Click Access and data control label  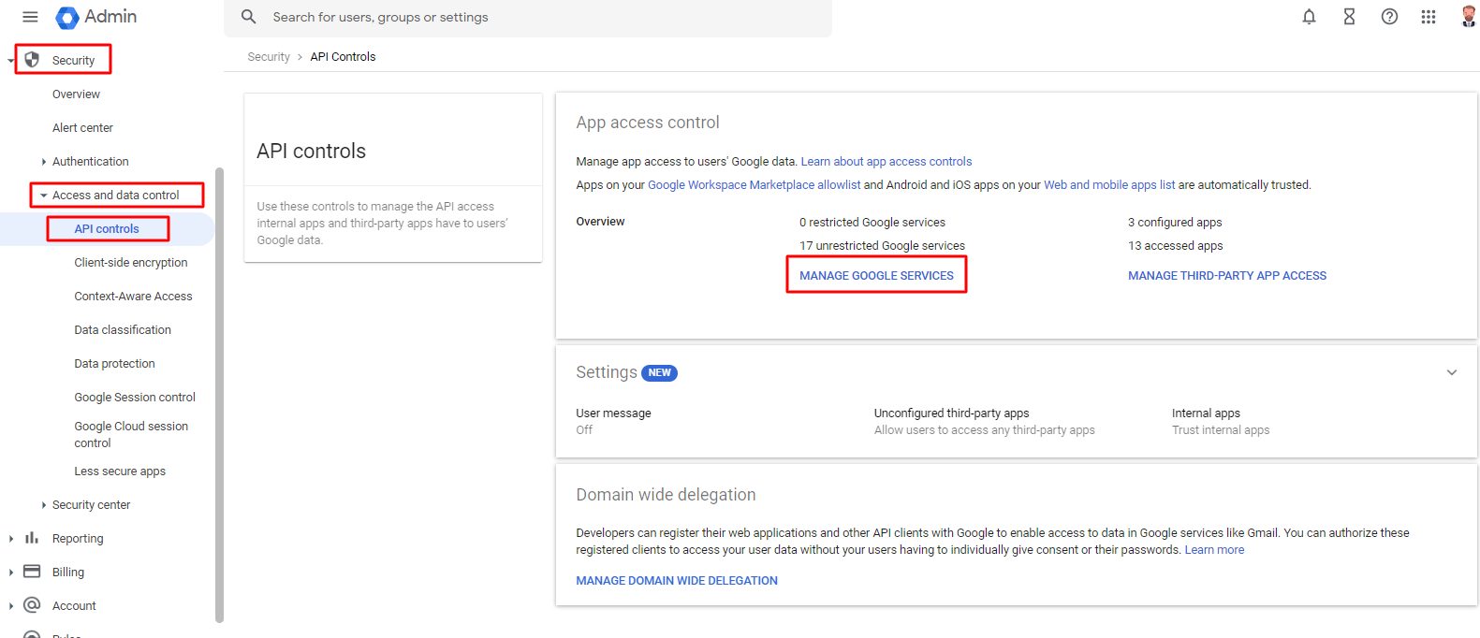[x=115, y=196]
